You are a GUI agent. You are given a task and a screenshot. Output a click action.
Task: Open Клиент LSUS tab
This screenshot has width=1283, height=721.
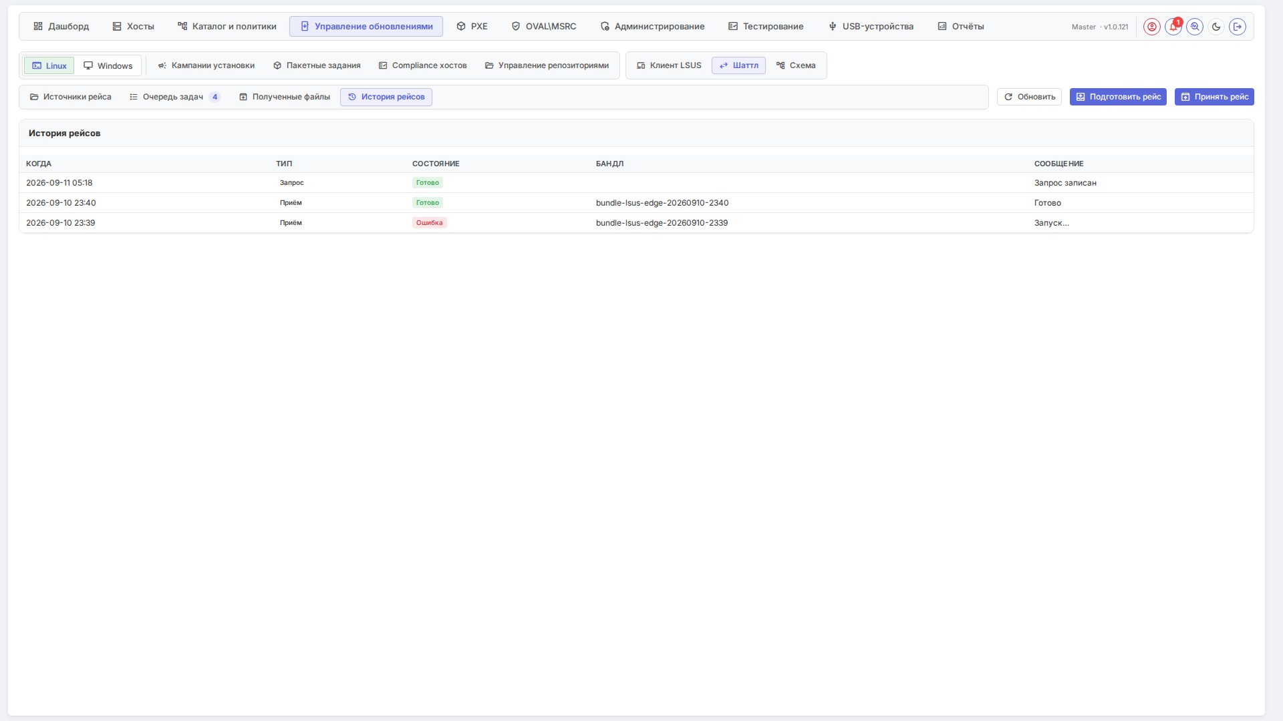pyautogui.click(x=669, y=65)
